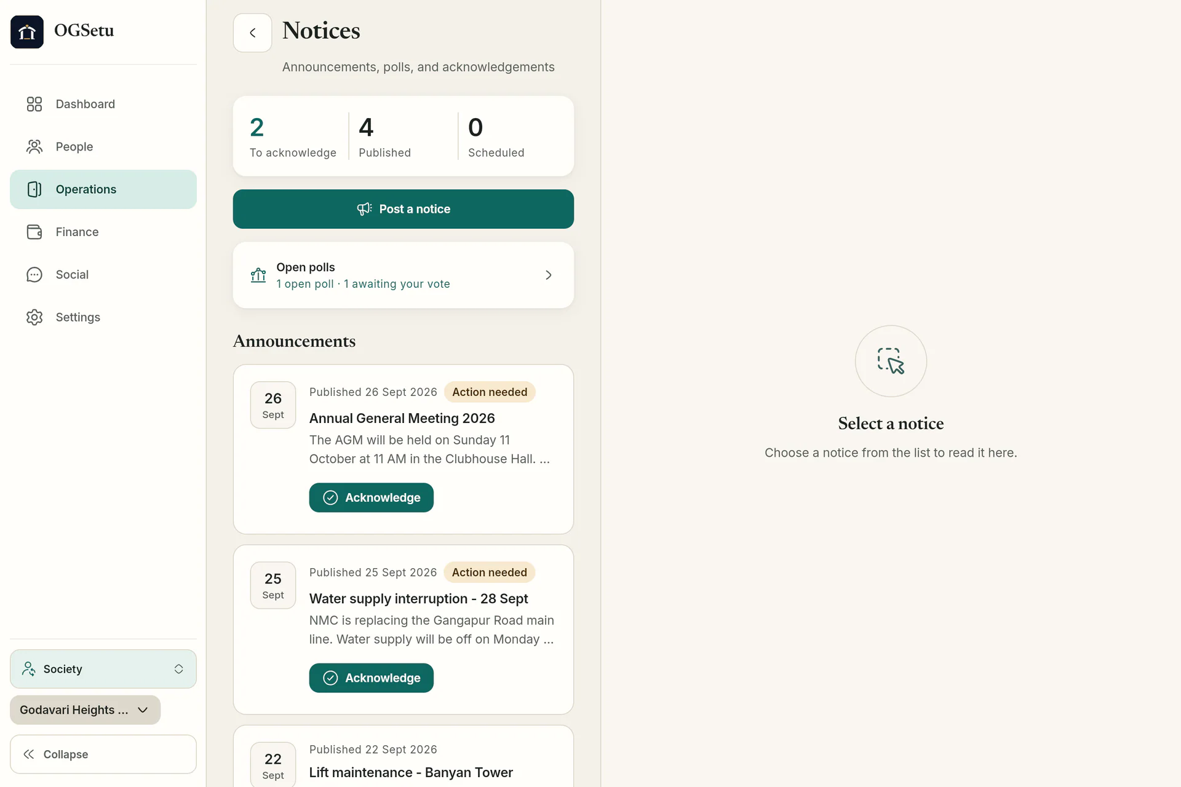Click the Social chat bubble icon
1181x787 pixels.
pos(34,275)
